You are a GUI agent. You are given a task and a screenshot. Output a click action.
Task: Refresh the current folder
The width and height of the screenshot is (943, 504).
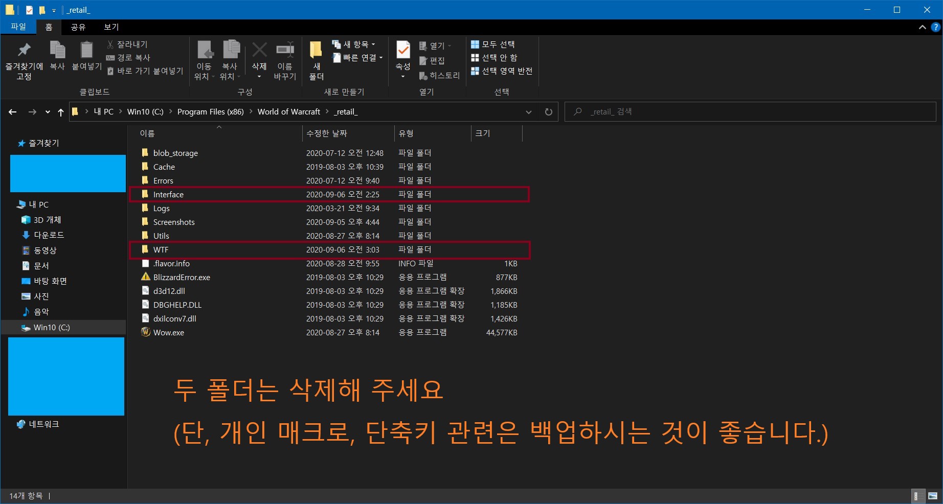click(548, 112)
